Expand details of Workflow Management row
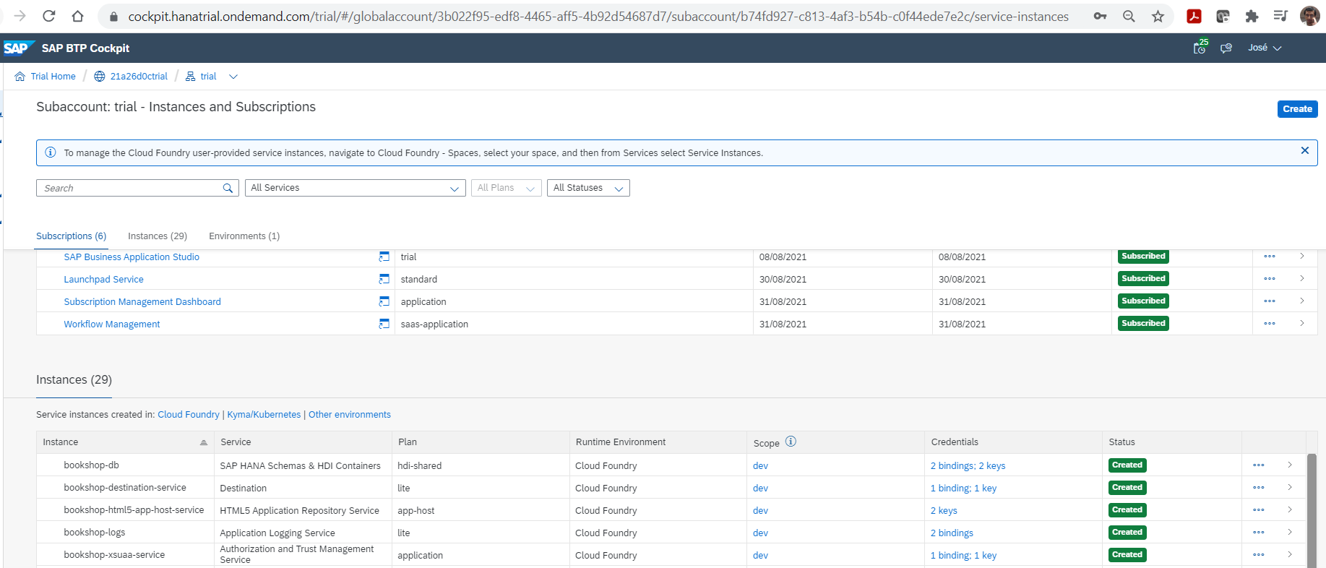1326x568 pixels. [1302, 324]
